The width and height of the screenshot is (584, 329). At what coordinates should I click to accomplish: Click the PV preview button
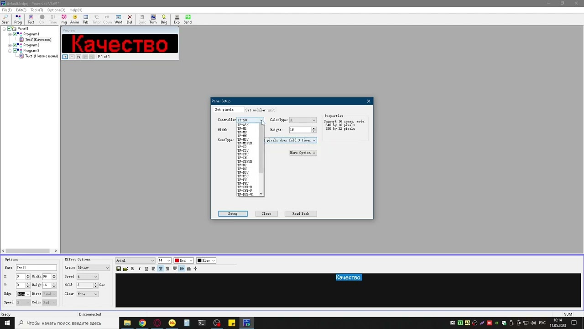coord(78,57)
